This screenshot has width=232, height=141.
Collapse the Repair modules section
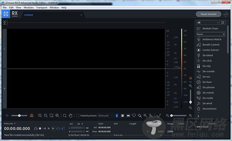224,34
